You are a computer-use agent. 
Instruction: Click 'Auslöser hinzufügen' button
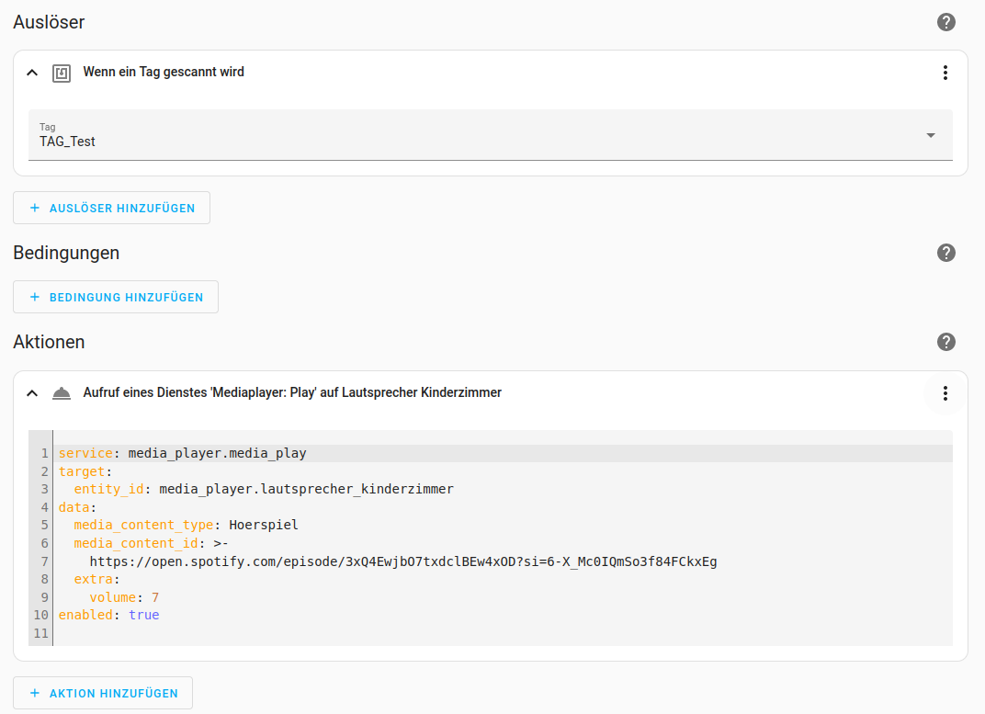(111, 208)
